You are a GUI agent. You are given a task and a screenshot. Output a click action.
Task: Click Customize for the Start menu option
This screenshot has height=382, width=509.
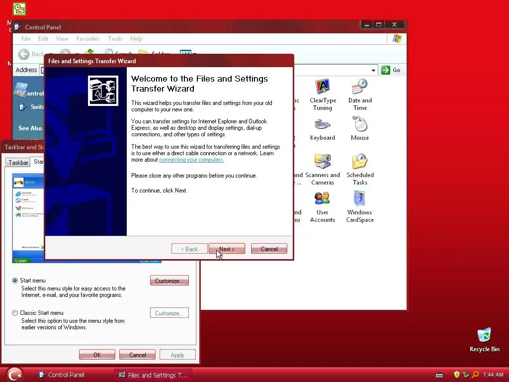(x=169, y=281)
